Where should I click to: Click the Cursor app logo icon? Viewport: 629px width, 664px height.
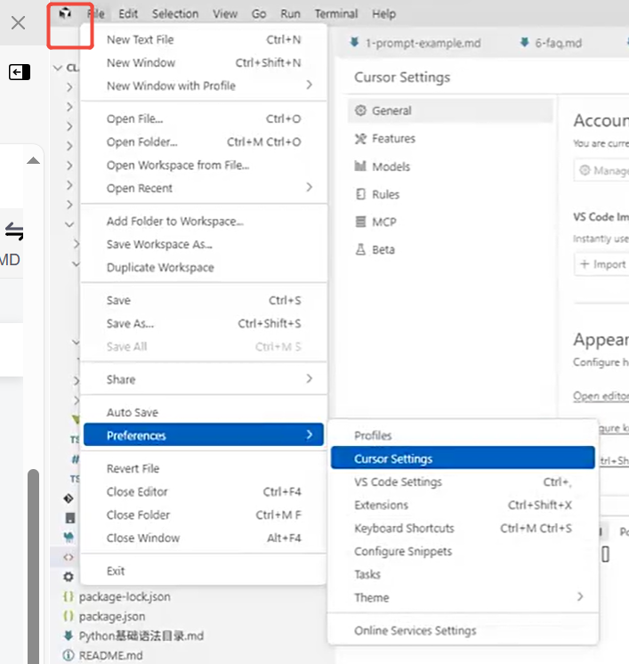pos(65,13)
